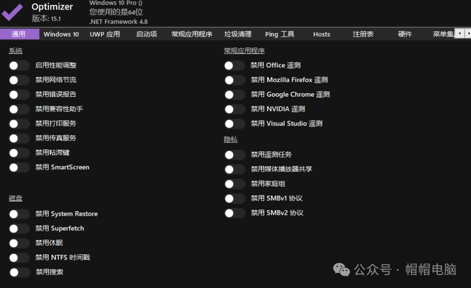This screenshot has width=471, height=288.
Task: Select the 通用 tab
Action: pos(20,34)
